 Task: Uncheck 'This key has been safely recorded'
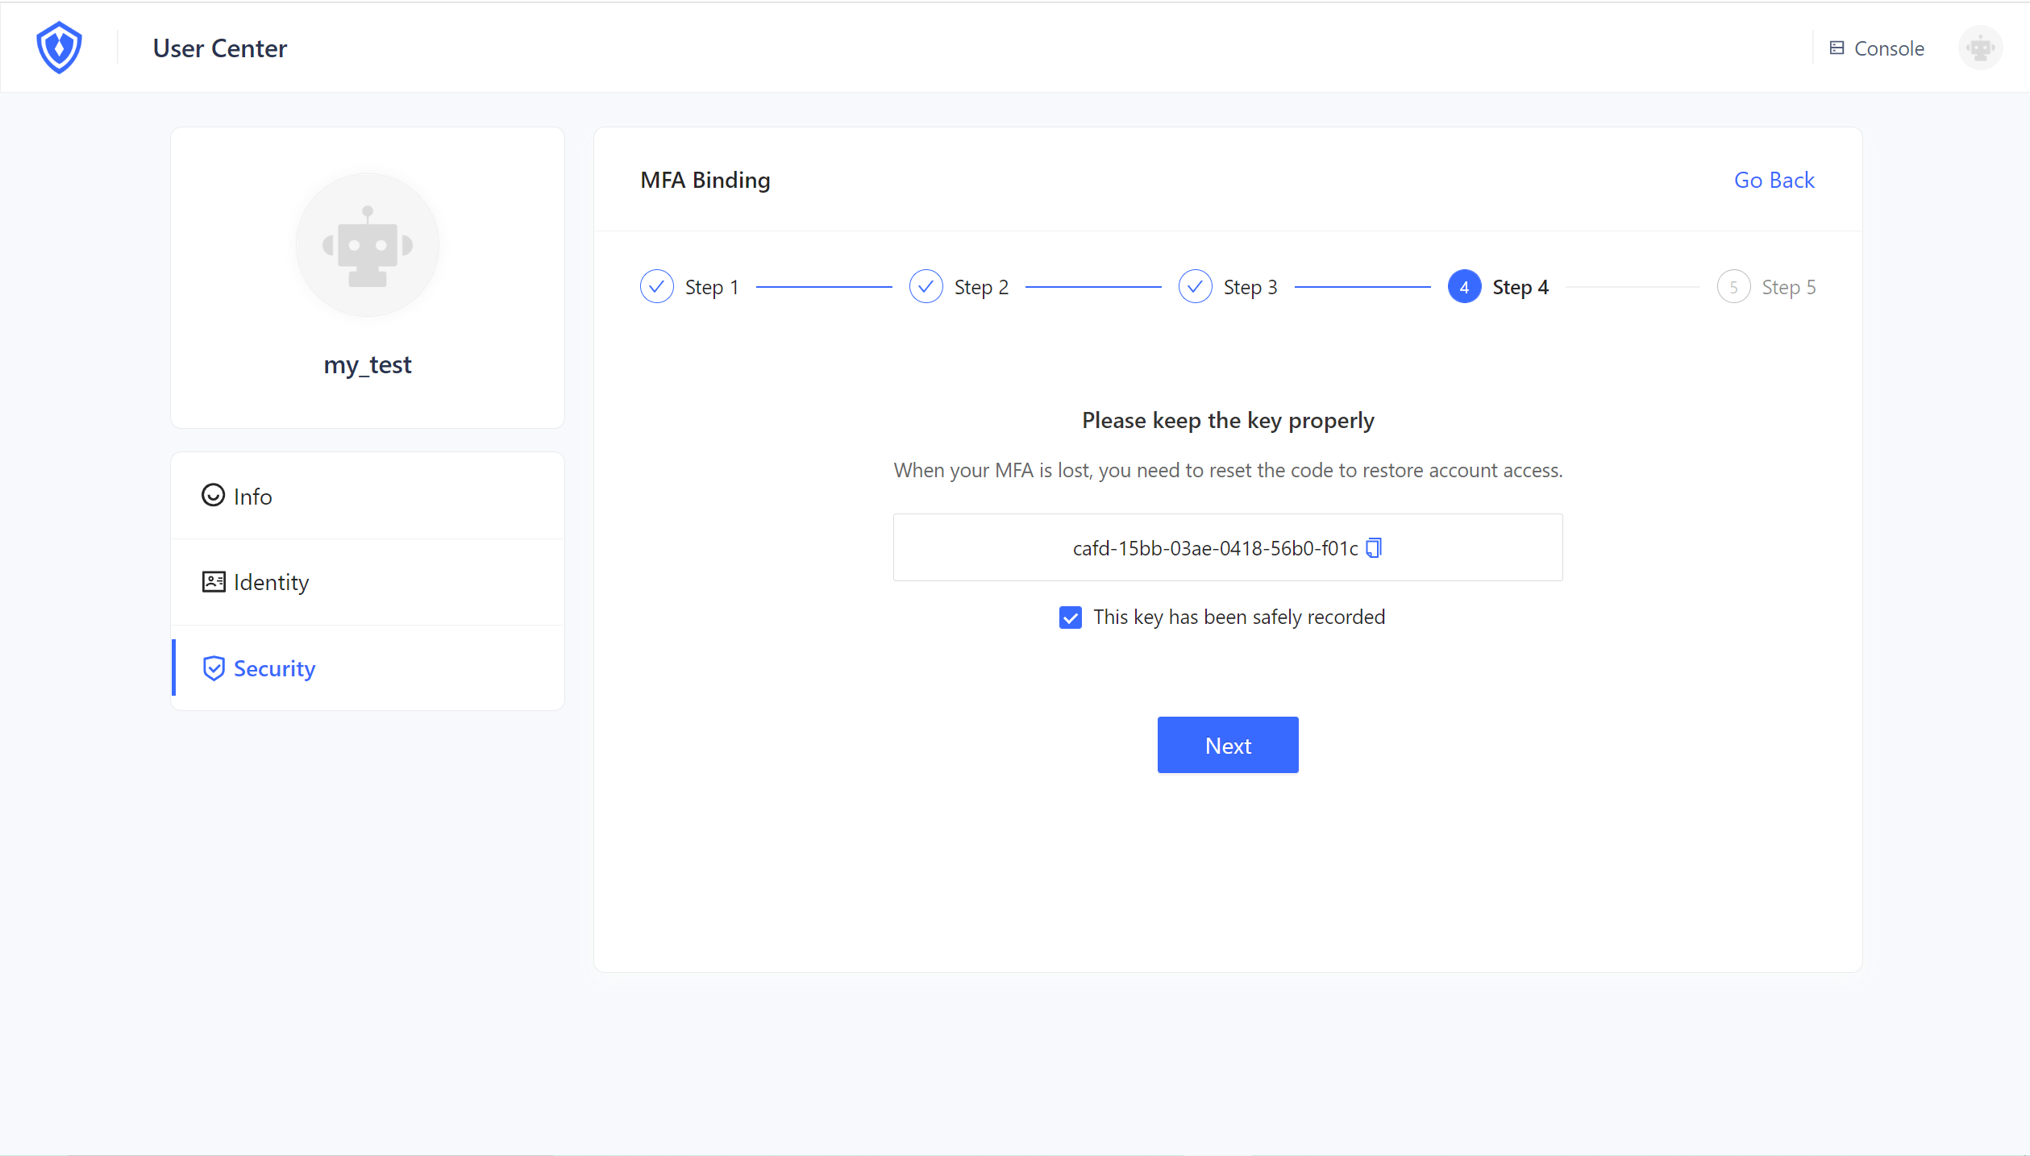pyautogui.click(x=1070, y=618)
